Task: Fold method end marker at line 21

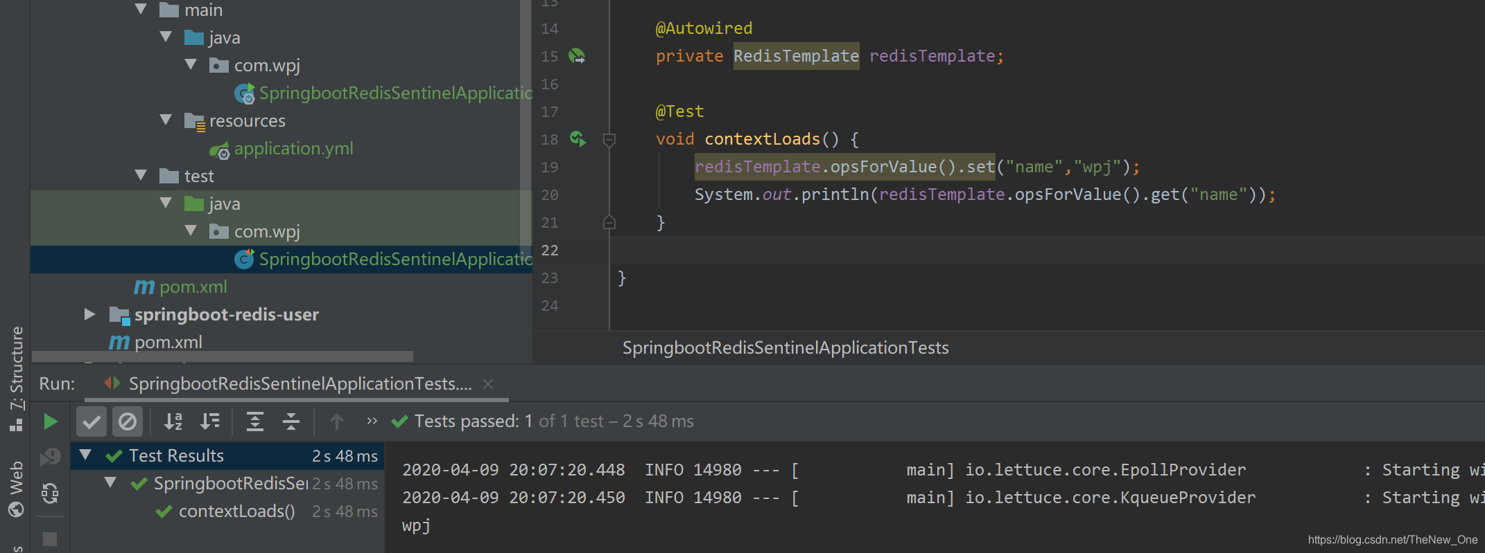Action: (609, 222)
